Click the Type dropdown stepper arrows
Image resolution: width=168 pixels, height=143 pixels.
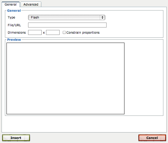coord(103,18)
